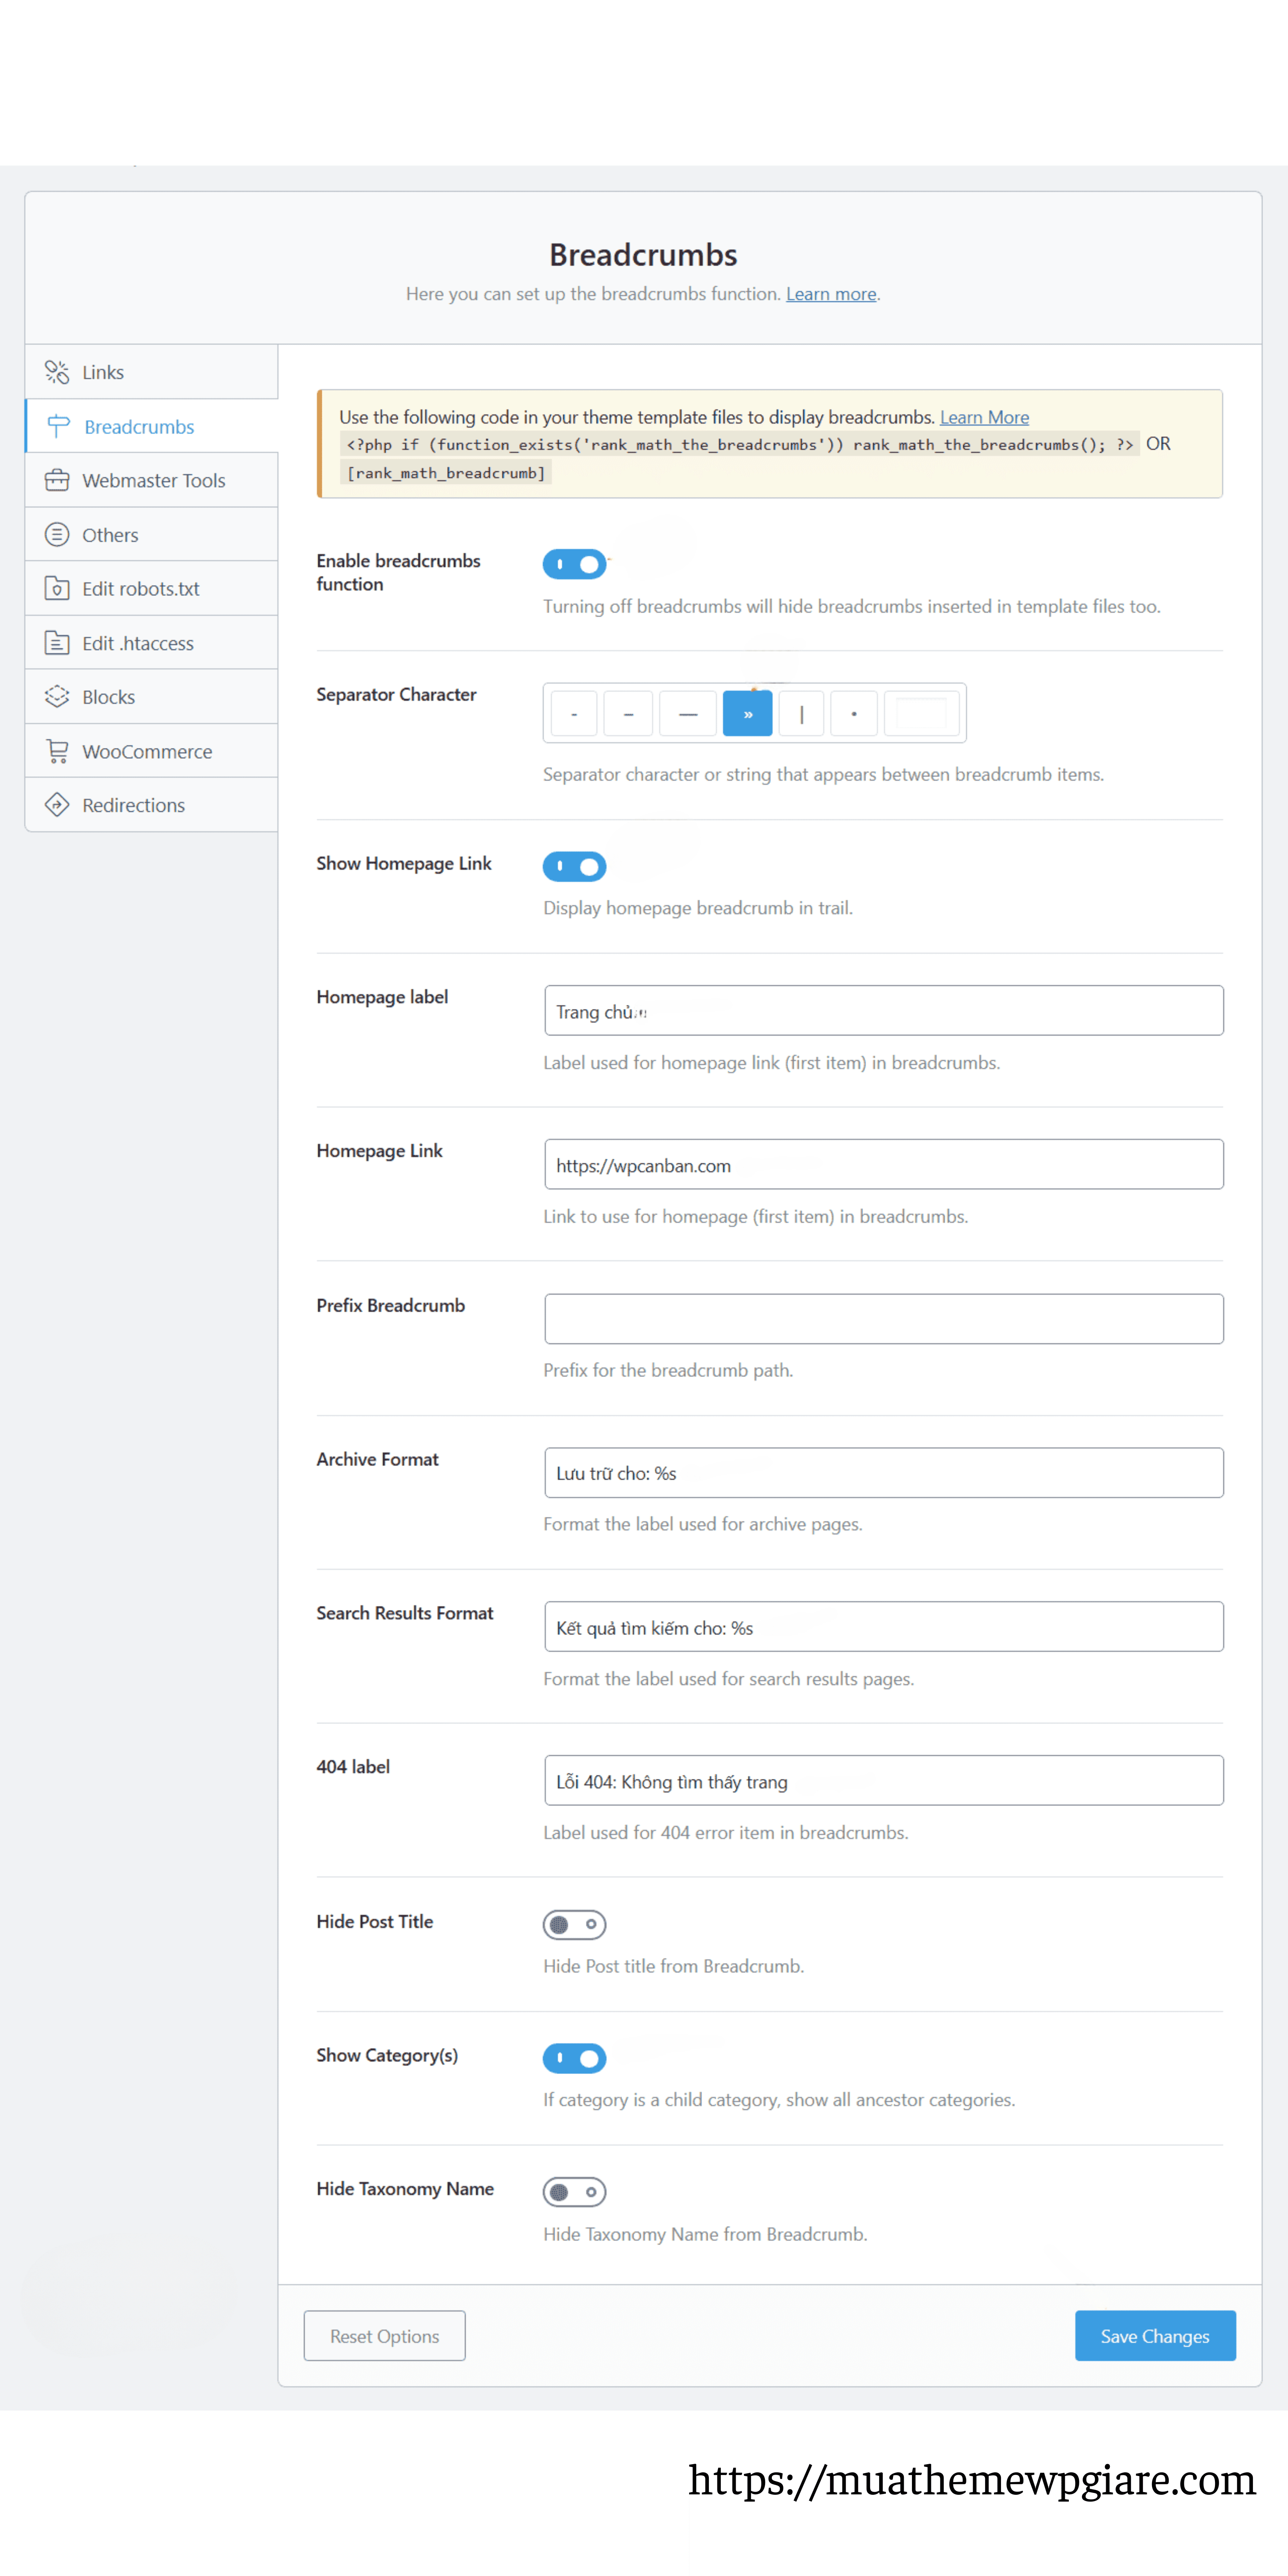Switch off Show Category(s) toggle
The height and width of the screenshot is (2576, 1288).
pyautogui.click(x=574, y=2058)
